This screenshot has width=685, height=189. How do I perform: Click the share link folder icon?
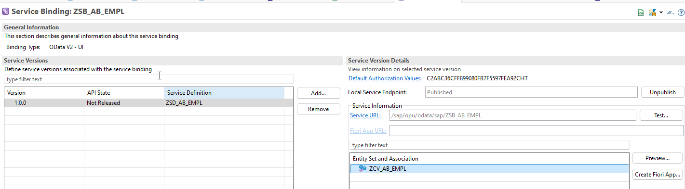pos(652,13)
